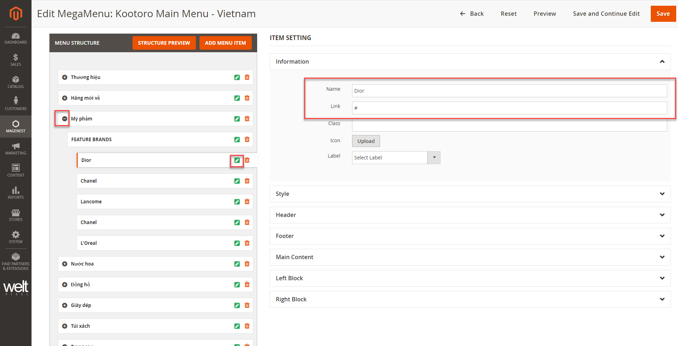
Task: Delete the Lancome menu item
Action: 247,202
